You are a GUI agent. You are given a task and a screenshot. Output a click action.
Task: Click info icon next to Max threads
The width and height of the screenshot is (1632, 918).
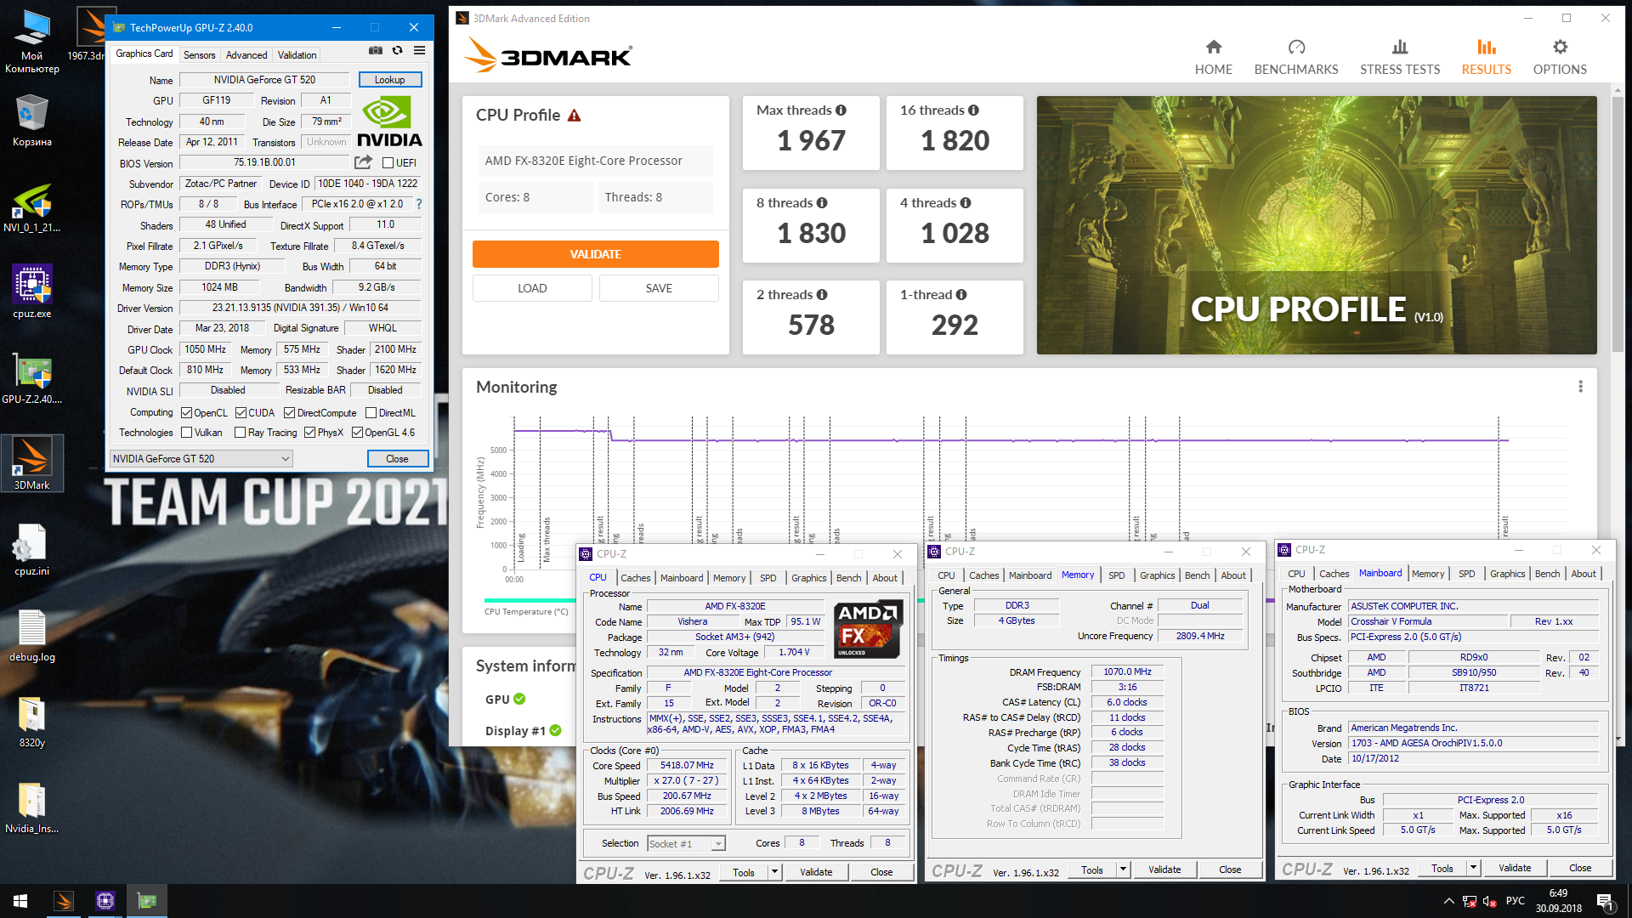[841, 110]
